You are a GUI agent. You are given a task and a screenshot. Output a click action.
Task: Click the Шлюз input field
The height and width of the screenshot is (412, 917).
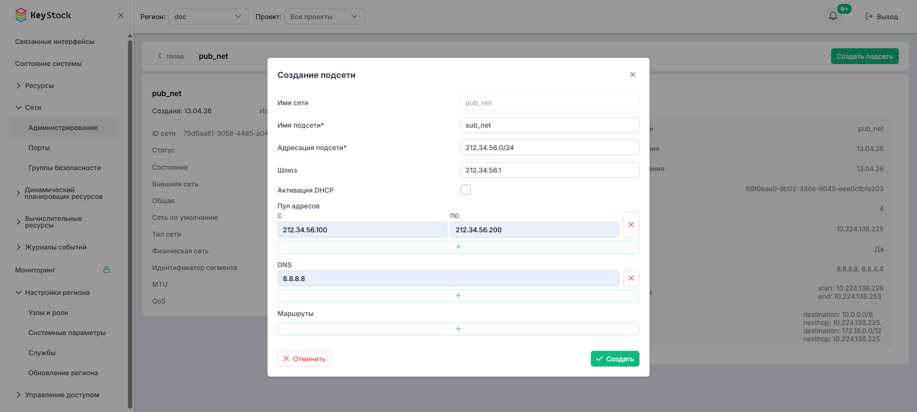point(550,170)
